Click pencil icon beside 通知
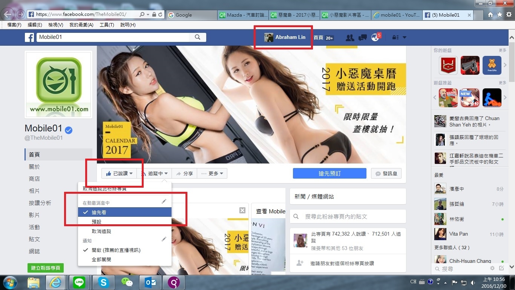Viewport: 515px width, 290px height. (164, 239)
